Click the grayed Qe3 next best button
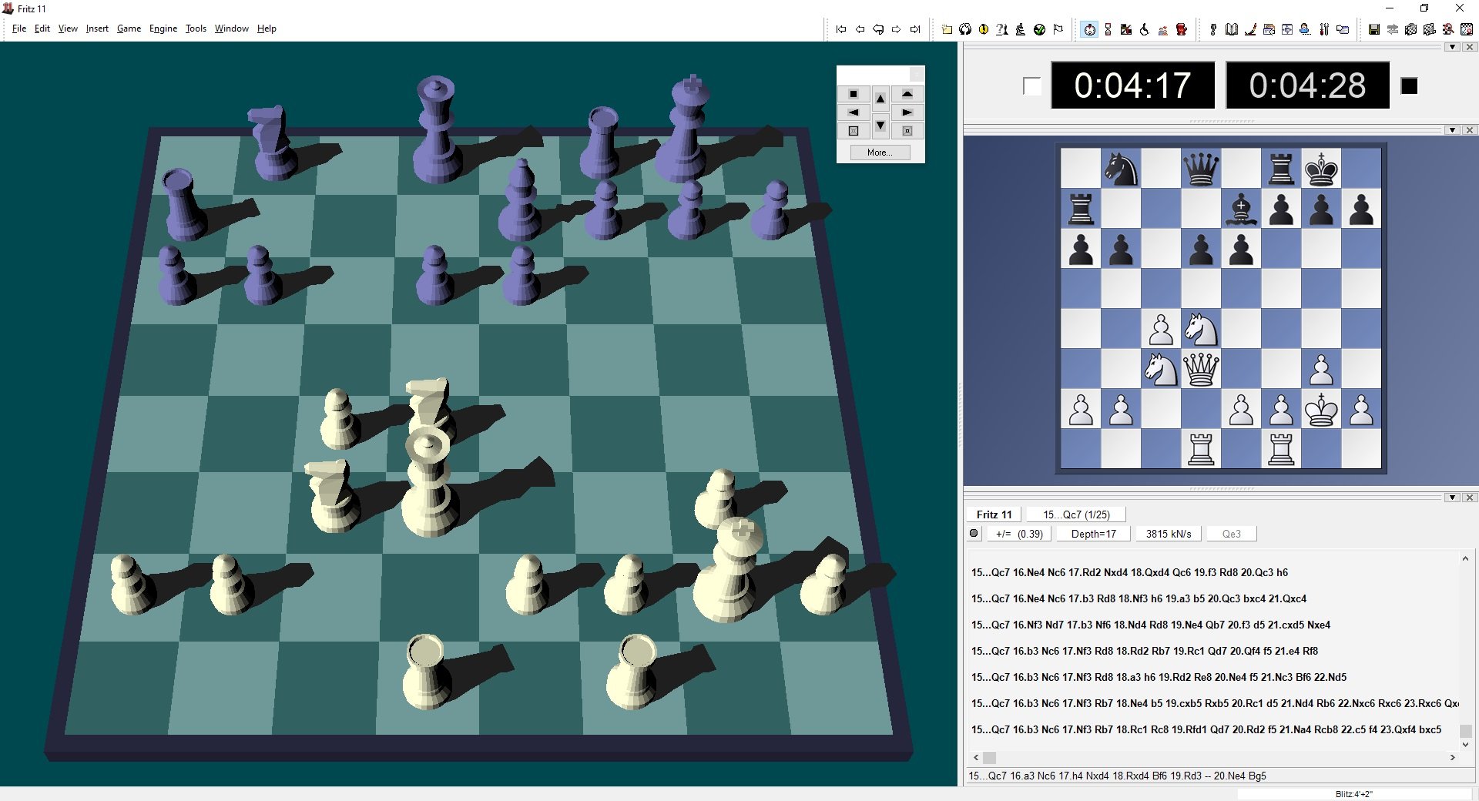Viewport: 1479px width, 801px height. click(1231, 534)
